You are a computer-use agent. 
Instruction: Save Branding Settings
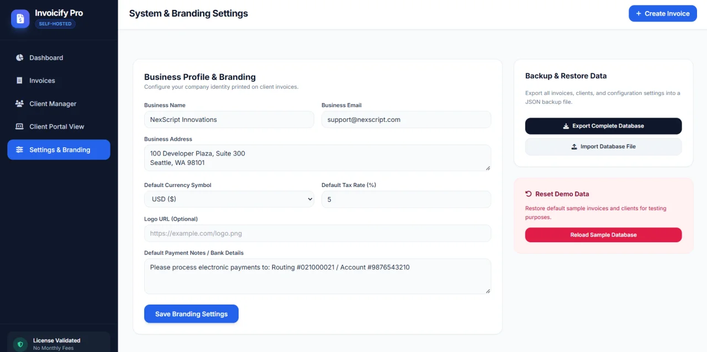coord(191,314)
